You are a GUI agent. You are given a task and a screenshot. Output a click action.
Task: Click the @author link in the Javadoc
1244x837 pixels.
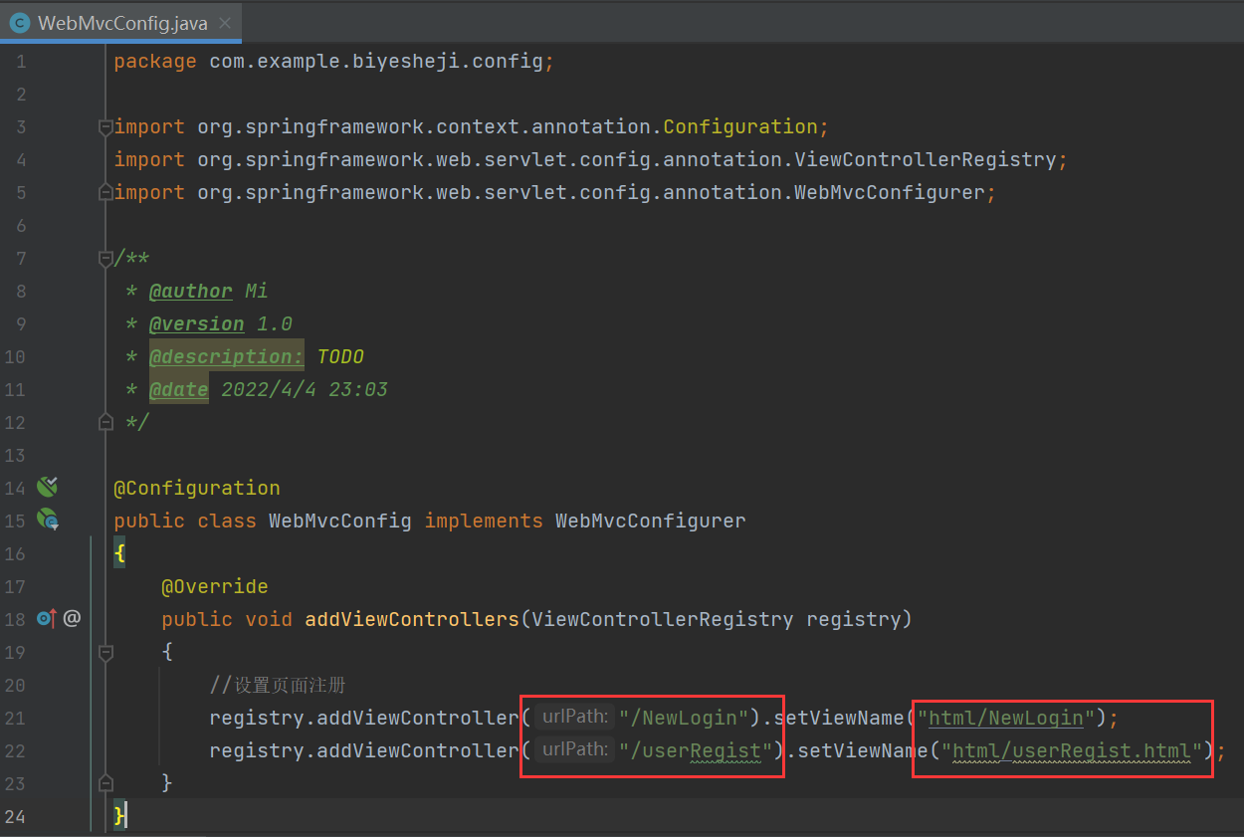tap(190, 290)
